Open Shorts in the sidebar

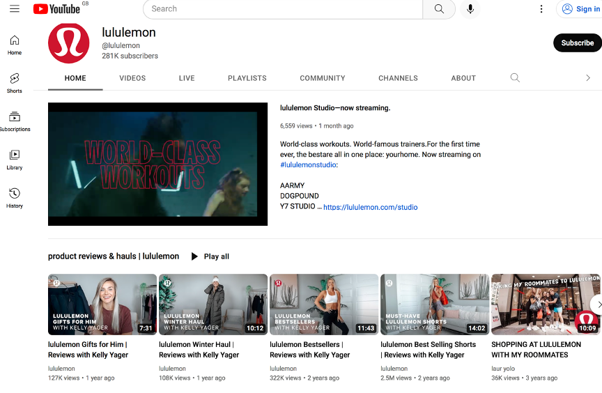[15, 84]
